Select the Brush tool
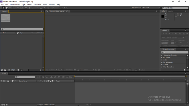This screenshot has width=189, height=106. coord(38,8)
